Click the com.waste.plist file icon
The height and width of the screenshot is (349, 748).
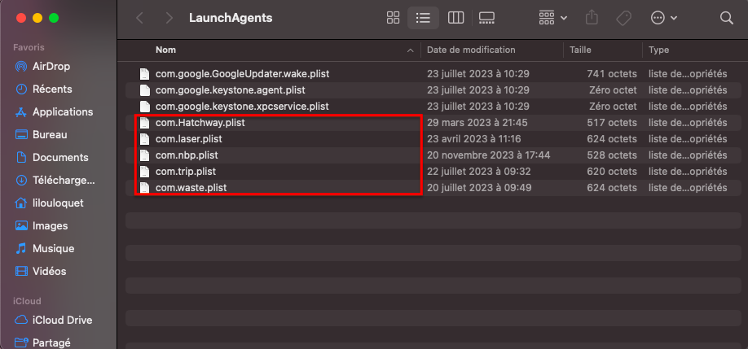[x=145, y=188]
